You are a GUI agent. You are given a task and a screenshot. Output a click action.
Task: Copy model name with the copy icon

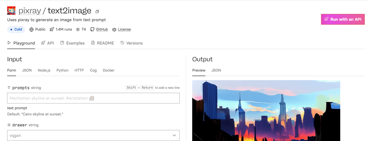coord(97,11)
